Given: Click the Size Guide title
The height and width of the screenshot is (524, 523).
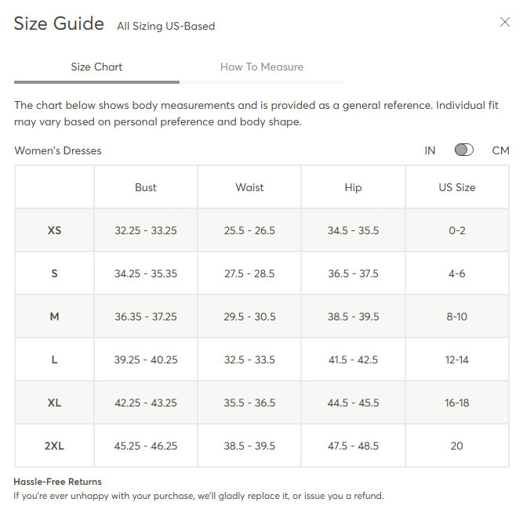Looking at the screenshot, I should 59,23.
